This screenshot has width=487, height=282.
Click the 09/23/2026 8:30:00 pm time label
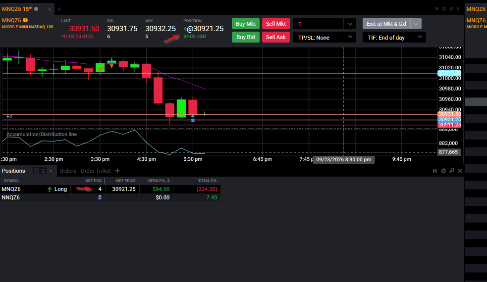pyautogui.click(x=343, y=159)
